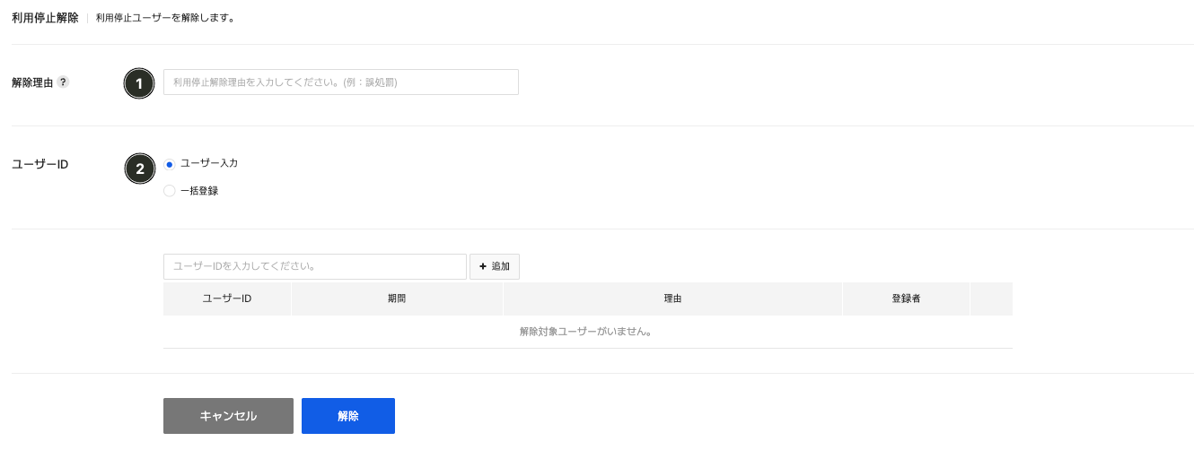The height and width of the screenshot is (476, 1194).
Task: Click the blue 解除 button
Action: coord(348,416)
